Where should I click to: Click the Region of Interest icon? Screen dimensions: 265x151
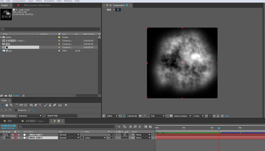click(x=167, y=116)
